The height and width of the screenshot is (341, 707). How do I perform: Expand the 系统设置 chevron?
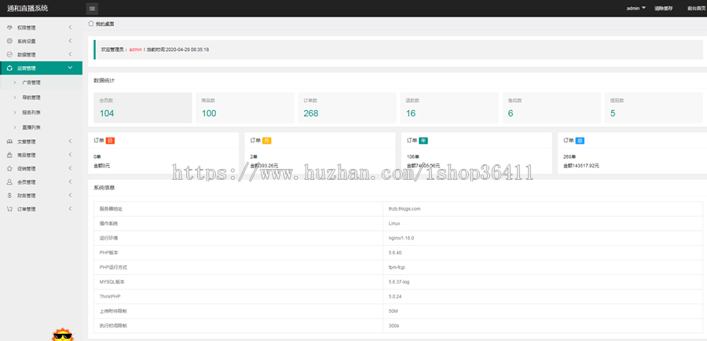(x=71, y=41)
